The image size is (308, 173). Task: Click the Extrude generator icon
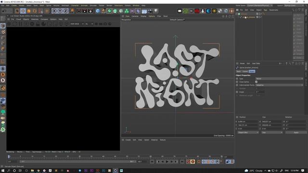click(115, 11)
